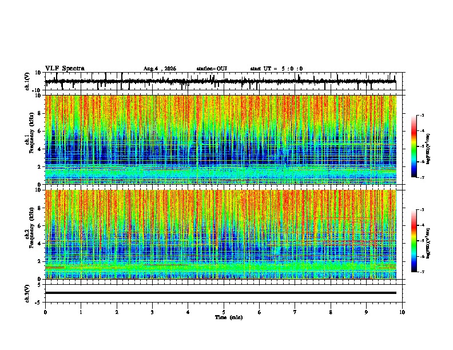Click the "-10" tick on ch.1(V) axis
The height and width of the screenshot is (350, 453).
click(x=37, y=90)
